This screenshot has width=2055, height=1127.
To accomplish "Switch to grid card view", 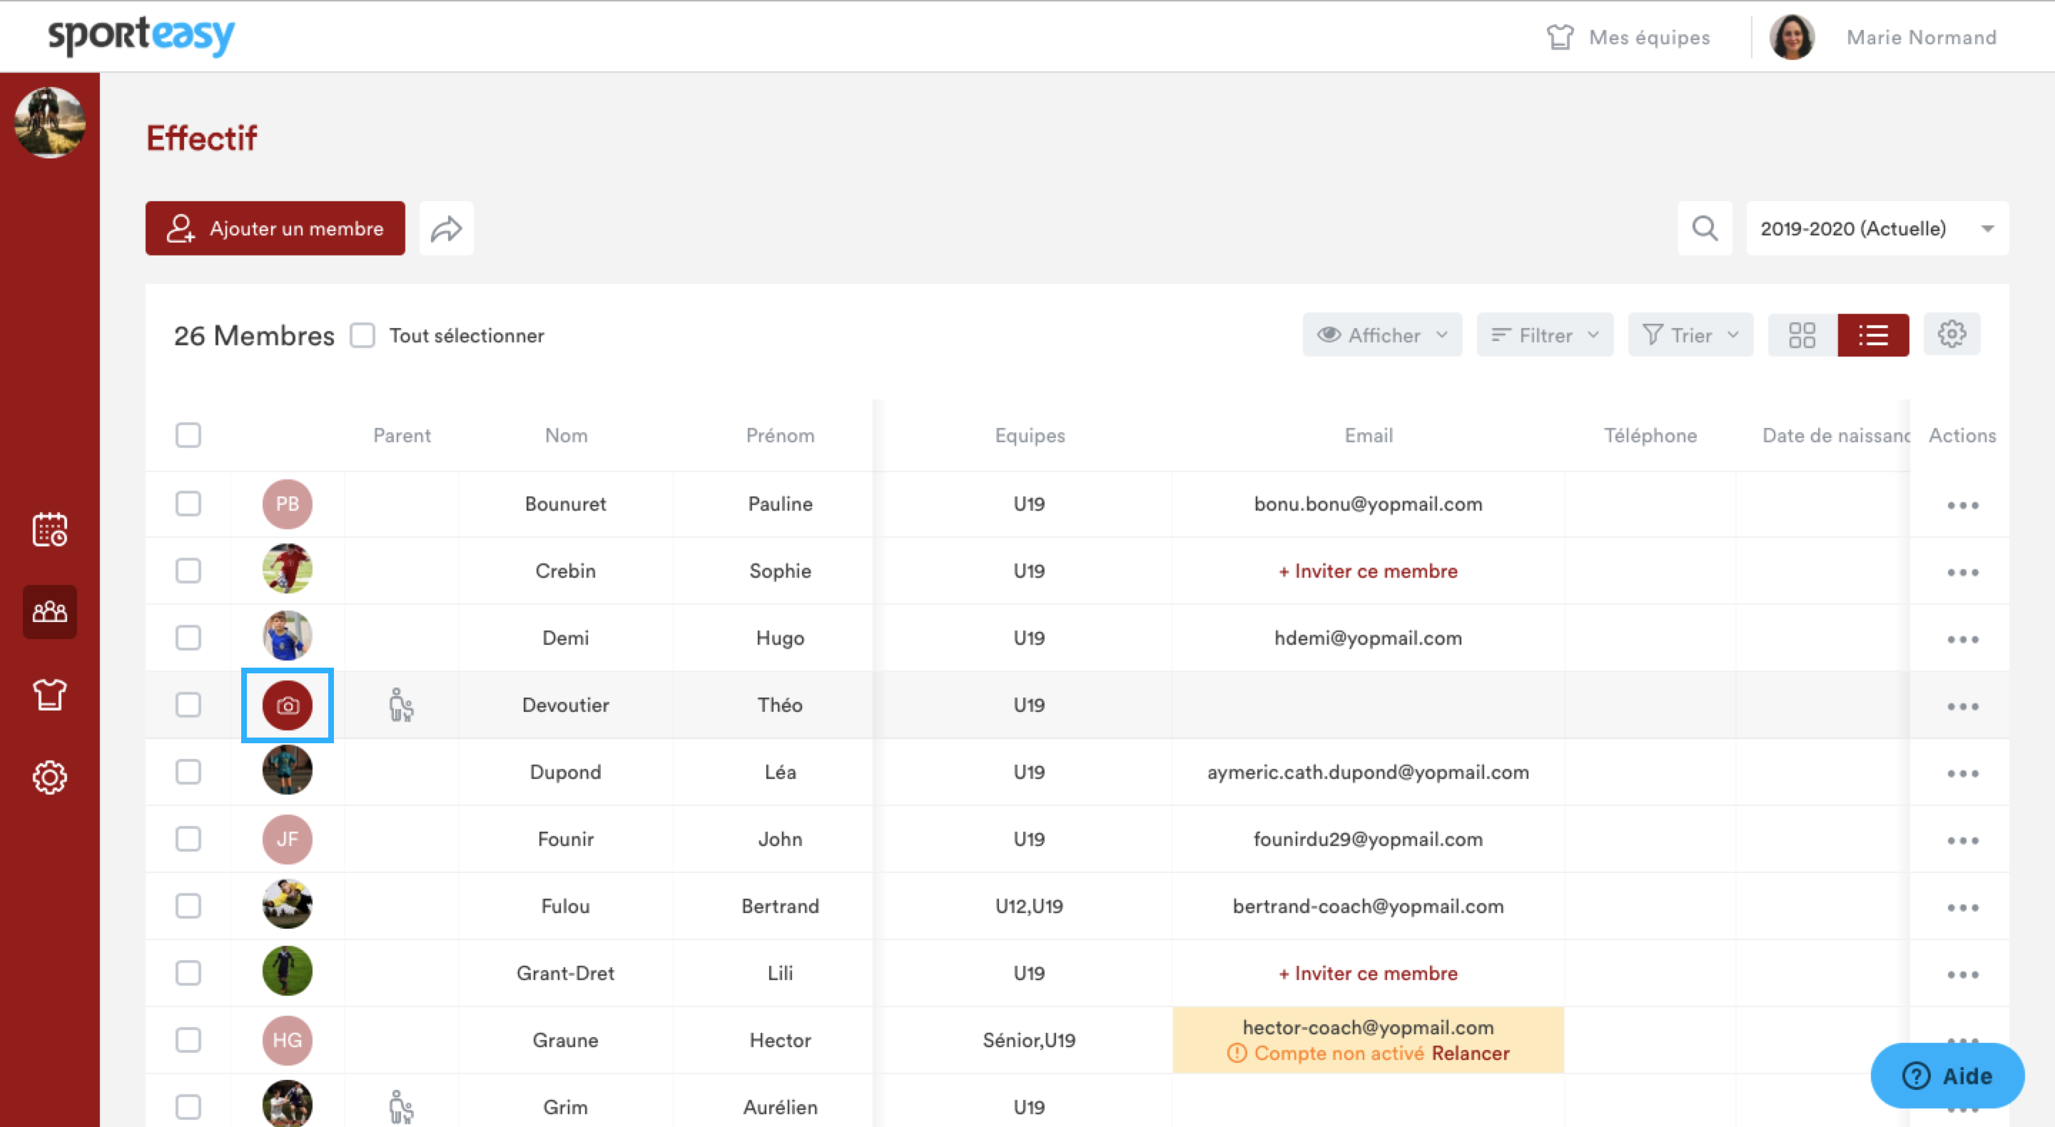I will click(x=1802, y=335).
